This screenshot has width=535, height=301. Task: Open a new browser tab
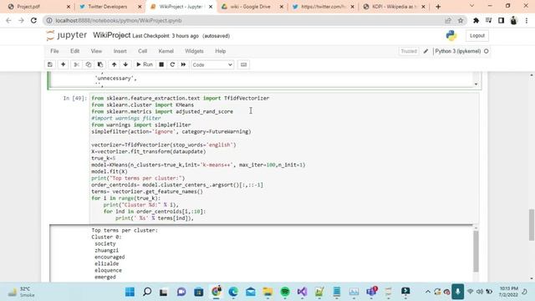coord(438,7)
